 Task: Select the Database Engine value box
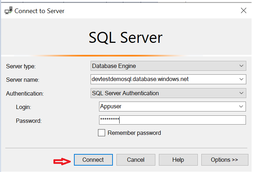coord(168,66)
